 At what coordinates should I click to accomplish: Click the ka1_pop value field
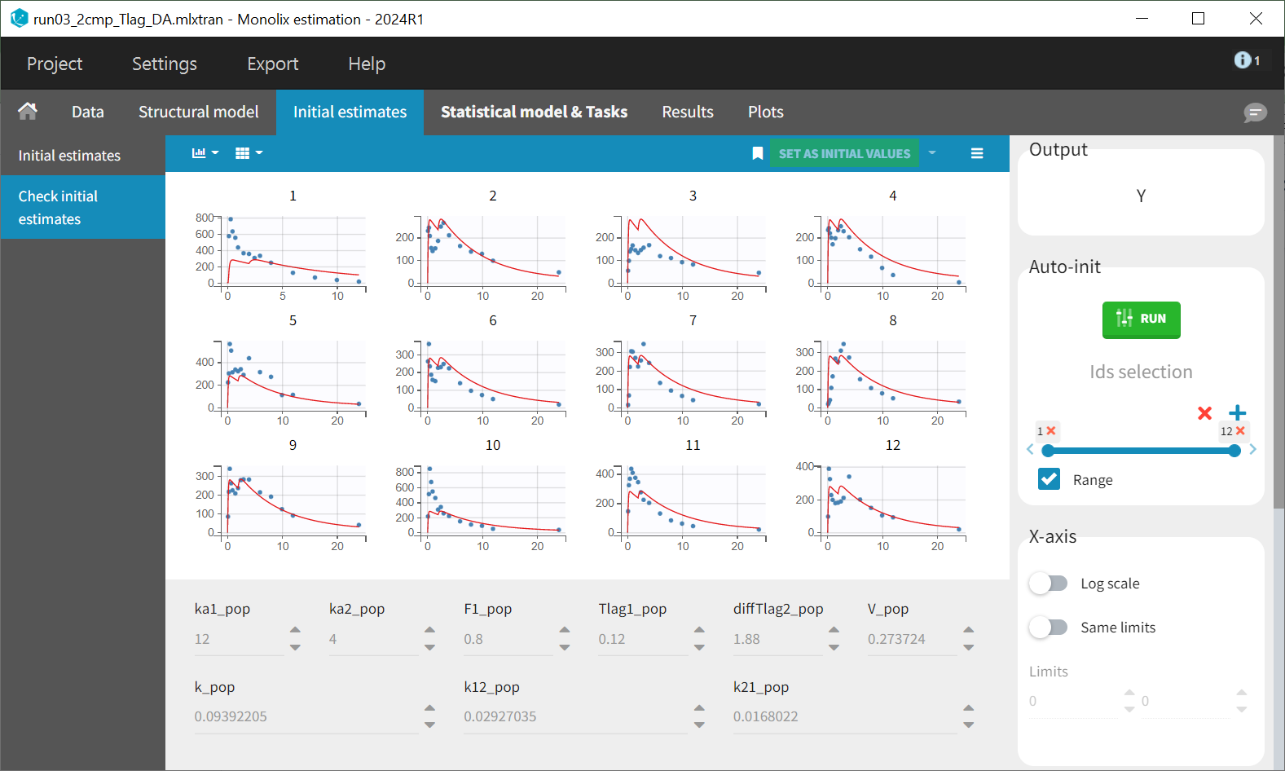(x=238, y=639)
